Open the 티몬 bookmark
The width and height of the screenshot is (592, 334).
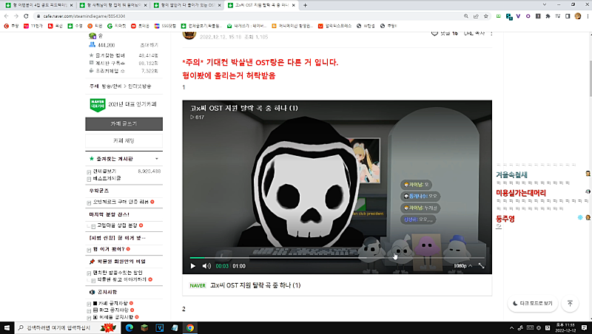(x=95, y=26)
